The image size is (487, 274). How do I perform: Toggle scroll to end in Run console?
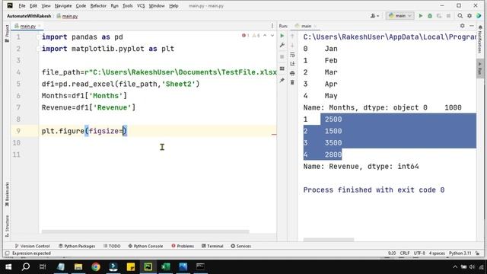(x=292, y=64)
